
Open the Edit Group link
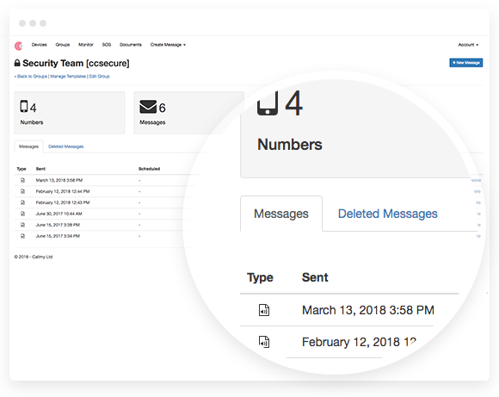tap(99, 76)
